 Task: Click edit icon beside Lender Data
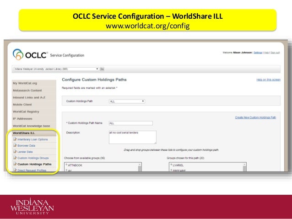coord(15,151)
